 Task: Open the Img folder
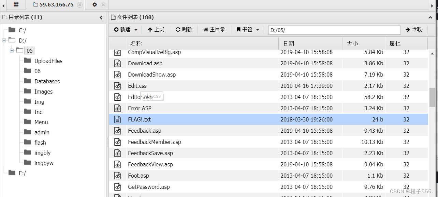39,102
